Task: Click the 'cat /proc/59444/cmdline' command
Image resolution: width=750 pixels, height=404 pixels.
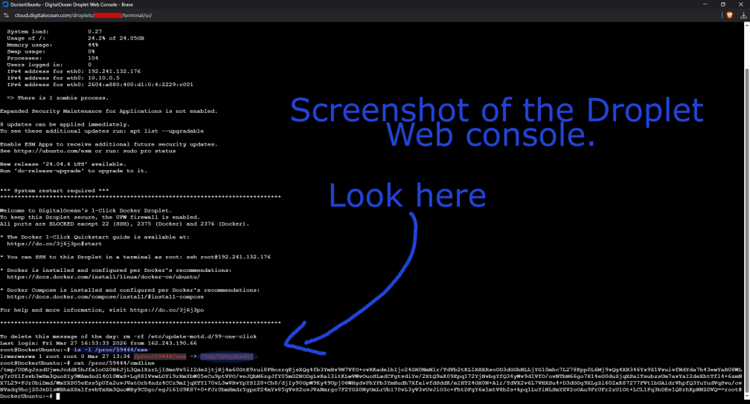Action: 114,363
